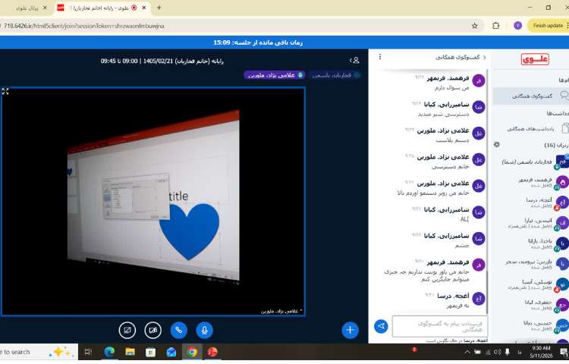Viewport: 569px width, 364px height.
Task: Click chat message 'AL['
Action: click(x=464, y=219)
